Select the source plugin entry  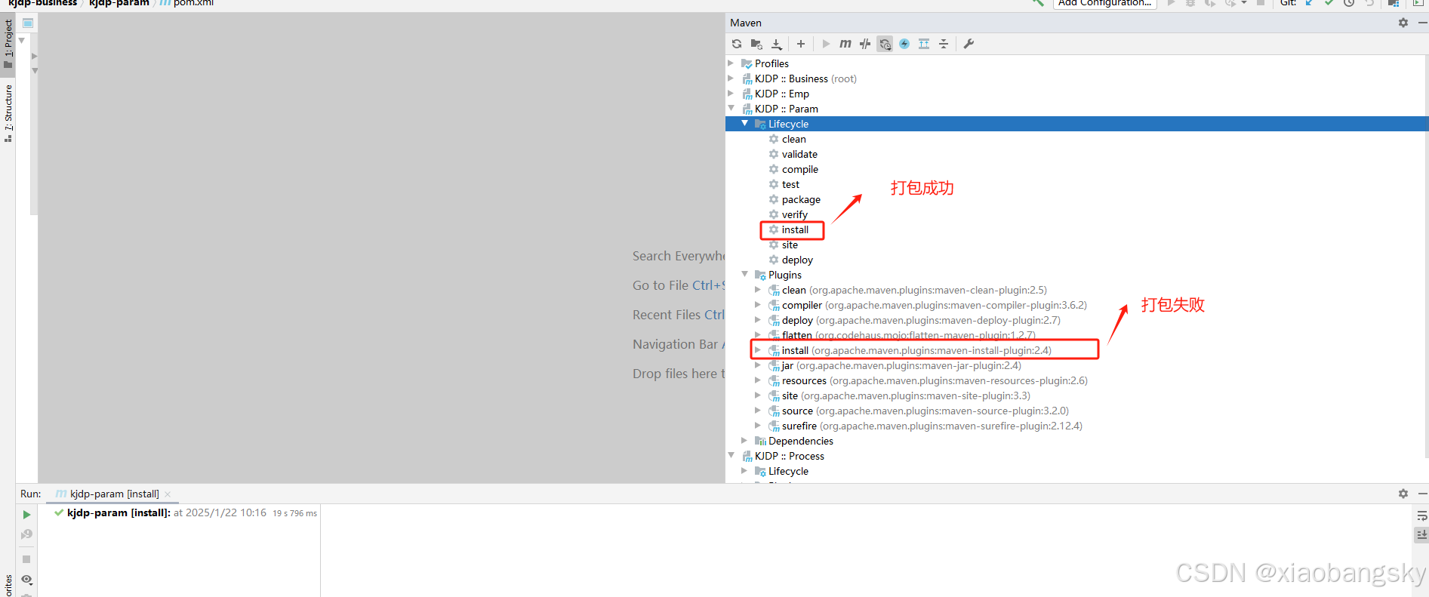[x=919, y=411]
